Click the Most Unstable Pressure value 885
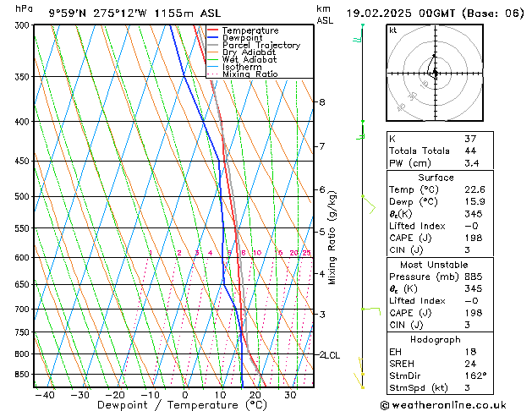 [474, 277]
